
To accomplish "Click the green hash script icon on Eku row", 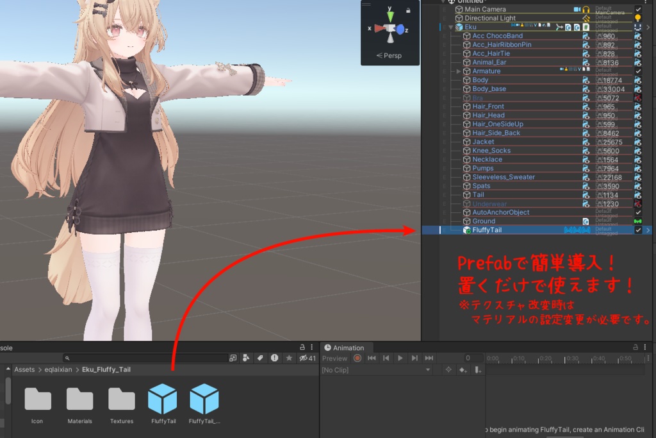I will click(x=586, y=27).
